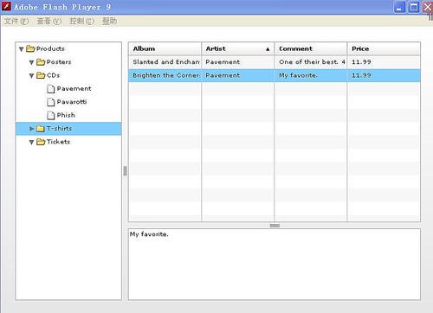Sort by the Comment column header
433x313 pixels.
(x=311, y=48)
